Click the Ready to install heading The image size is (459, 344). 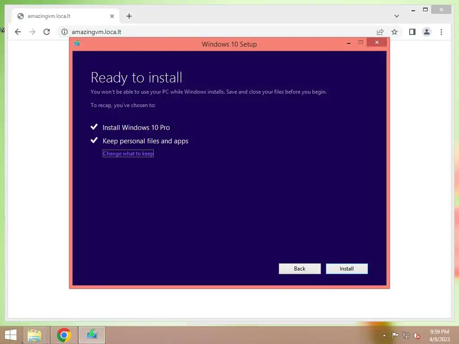coord(136,77)
